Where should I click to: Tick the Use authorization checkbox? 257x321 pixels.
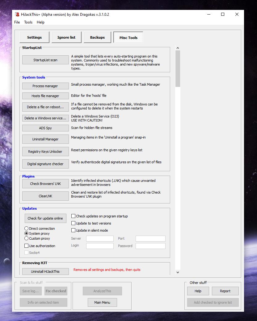(26, 246)
